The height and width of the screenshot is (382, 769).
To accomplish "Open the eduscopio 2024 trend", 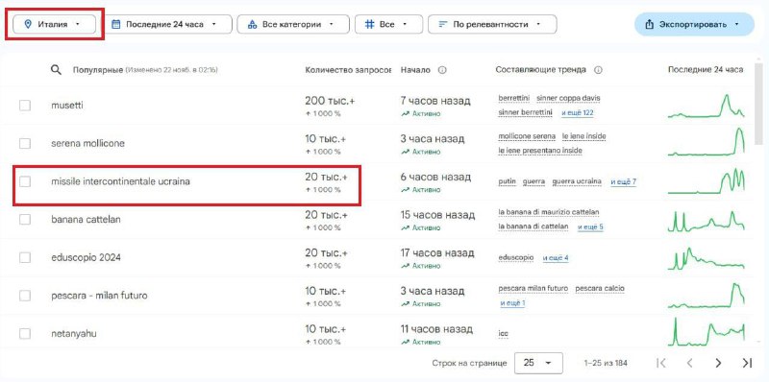I will pos(86,257).
